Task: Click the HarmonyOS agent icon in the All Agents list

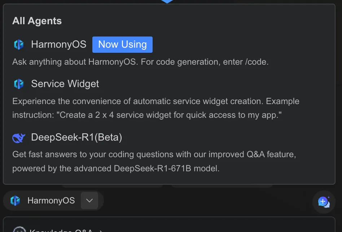Action: coord(18,44)
